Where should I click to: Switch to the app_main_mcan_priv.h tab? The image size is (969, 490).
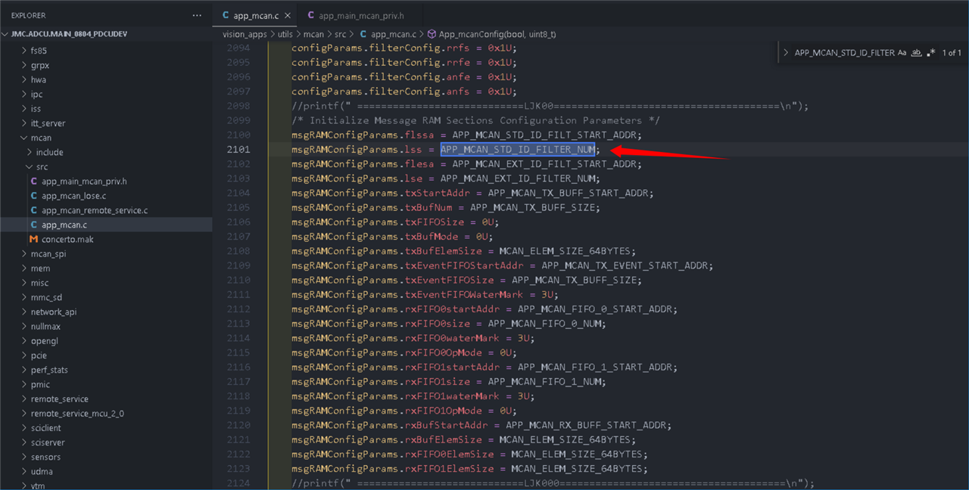[x=360, y=15]
